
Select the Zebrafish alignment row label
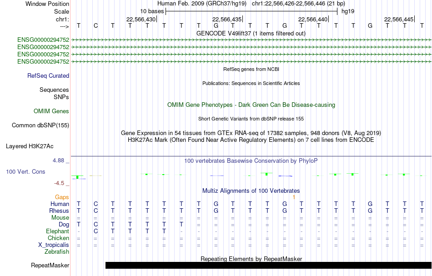[57, 251]
